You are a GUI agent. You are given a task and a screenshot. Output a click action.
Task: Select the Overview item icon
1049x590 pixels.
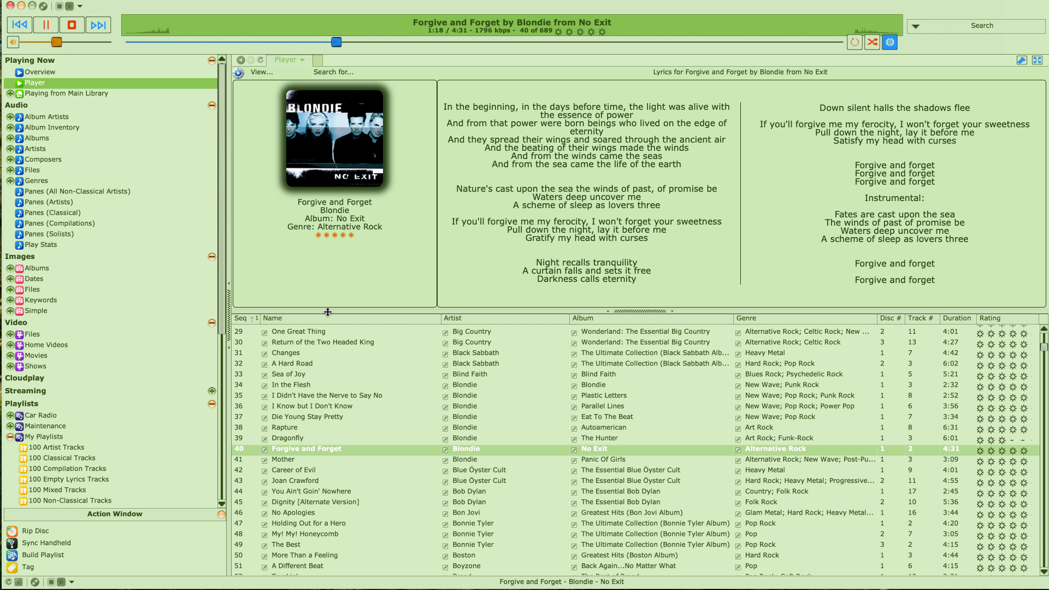19,72
